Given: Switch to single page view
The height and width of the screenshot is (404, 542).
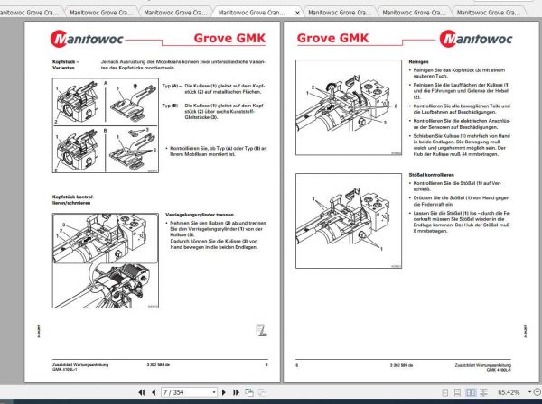Looking at the screenshot, I should [x=445, y=392].
